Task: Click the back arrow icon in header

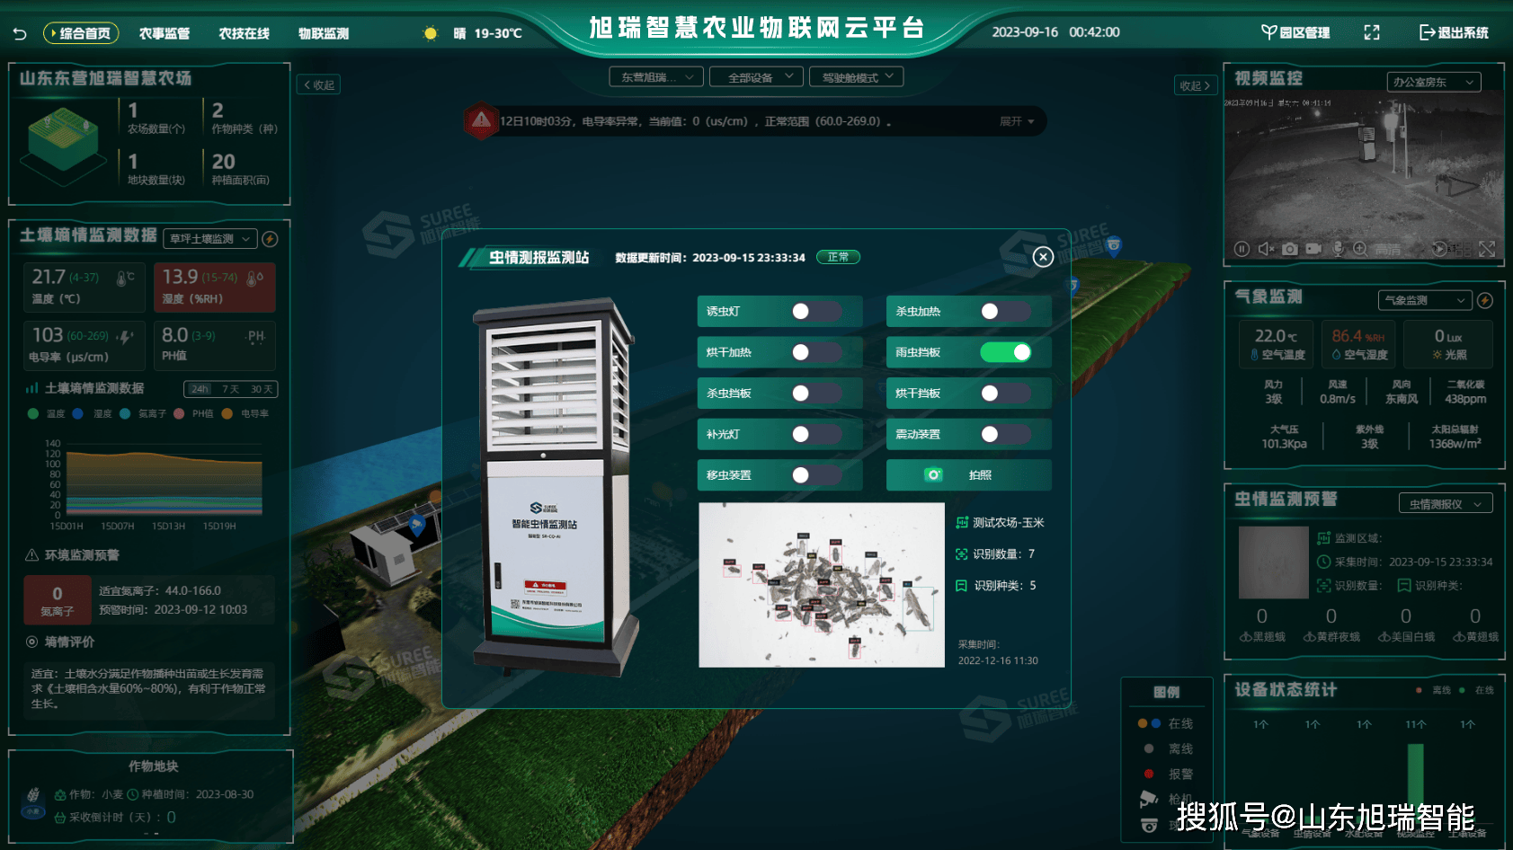Action: 20,33
